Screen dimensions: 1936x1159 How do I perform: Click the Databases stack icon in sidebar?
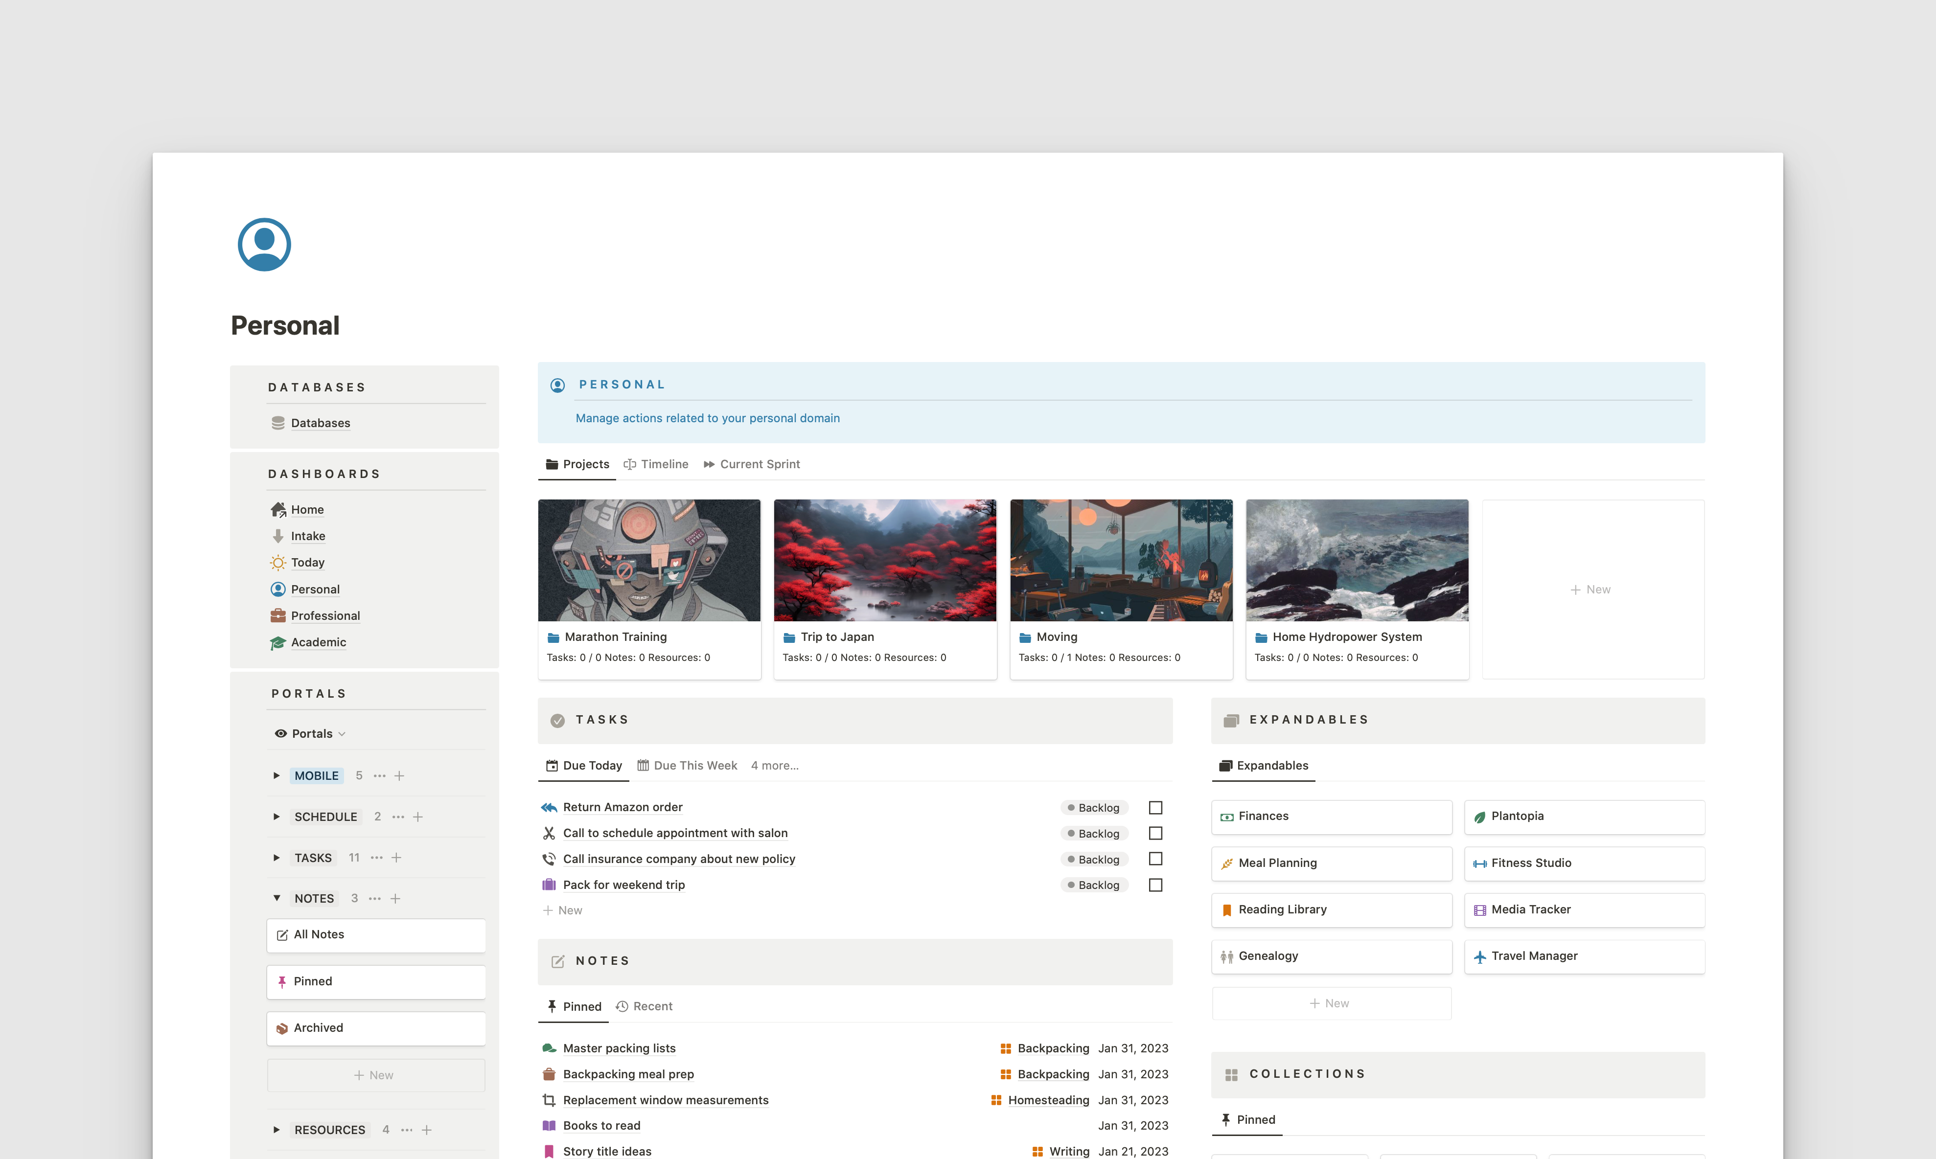277,423
